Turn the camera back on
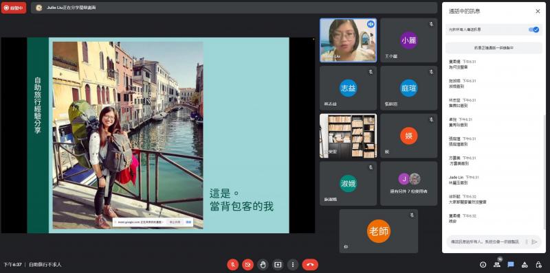Viewport: 550px width, 273px height. pyautogui.click(x=247, y=265)
